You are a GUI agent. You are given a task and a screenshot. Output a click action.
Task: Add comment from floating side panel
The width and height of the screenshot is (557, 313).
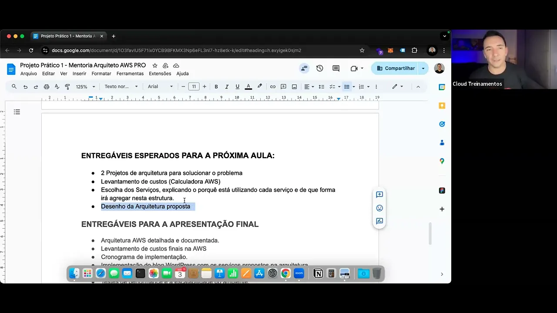coord(379,195)
